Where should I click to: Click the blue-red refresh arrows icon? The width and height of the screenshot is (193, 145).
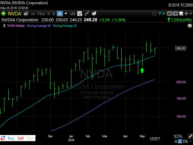tap(3, 138)
